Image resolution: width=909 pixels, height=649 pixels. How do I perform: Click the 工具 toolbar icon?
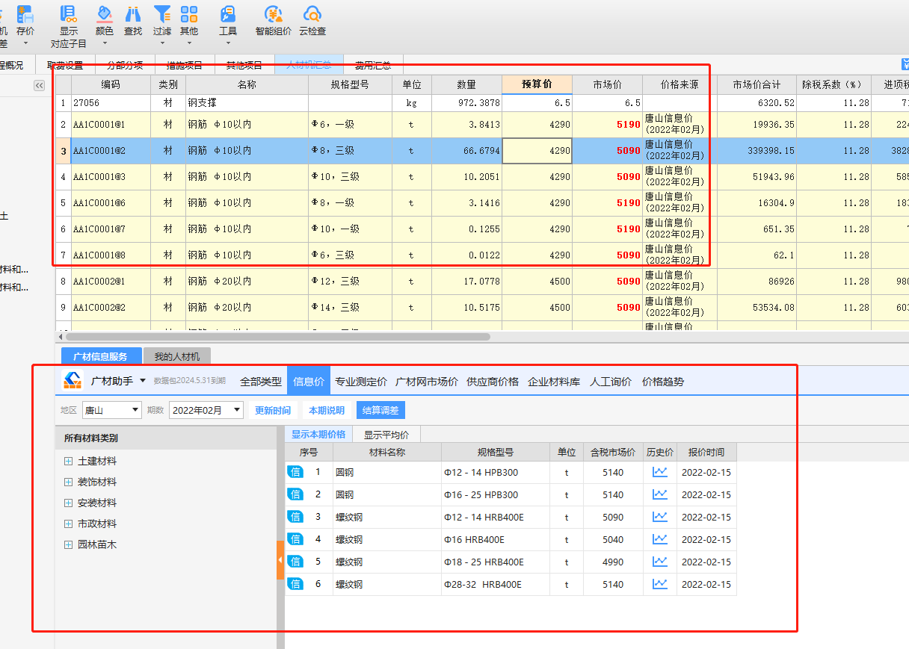tap(228, 13)
